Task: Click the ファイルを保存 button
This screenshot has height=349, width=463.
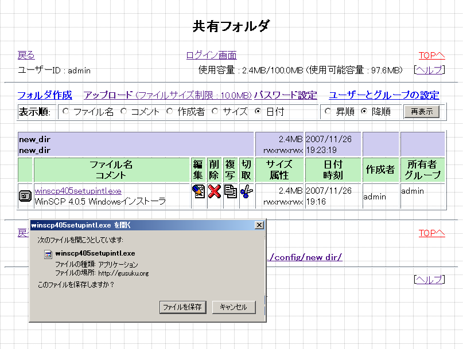Action: [182, 307]
